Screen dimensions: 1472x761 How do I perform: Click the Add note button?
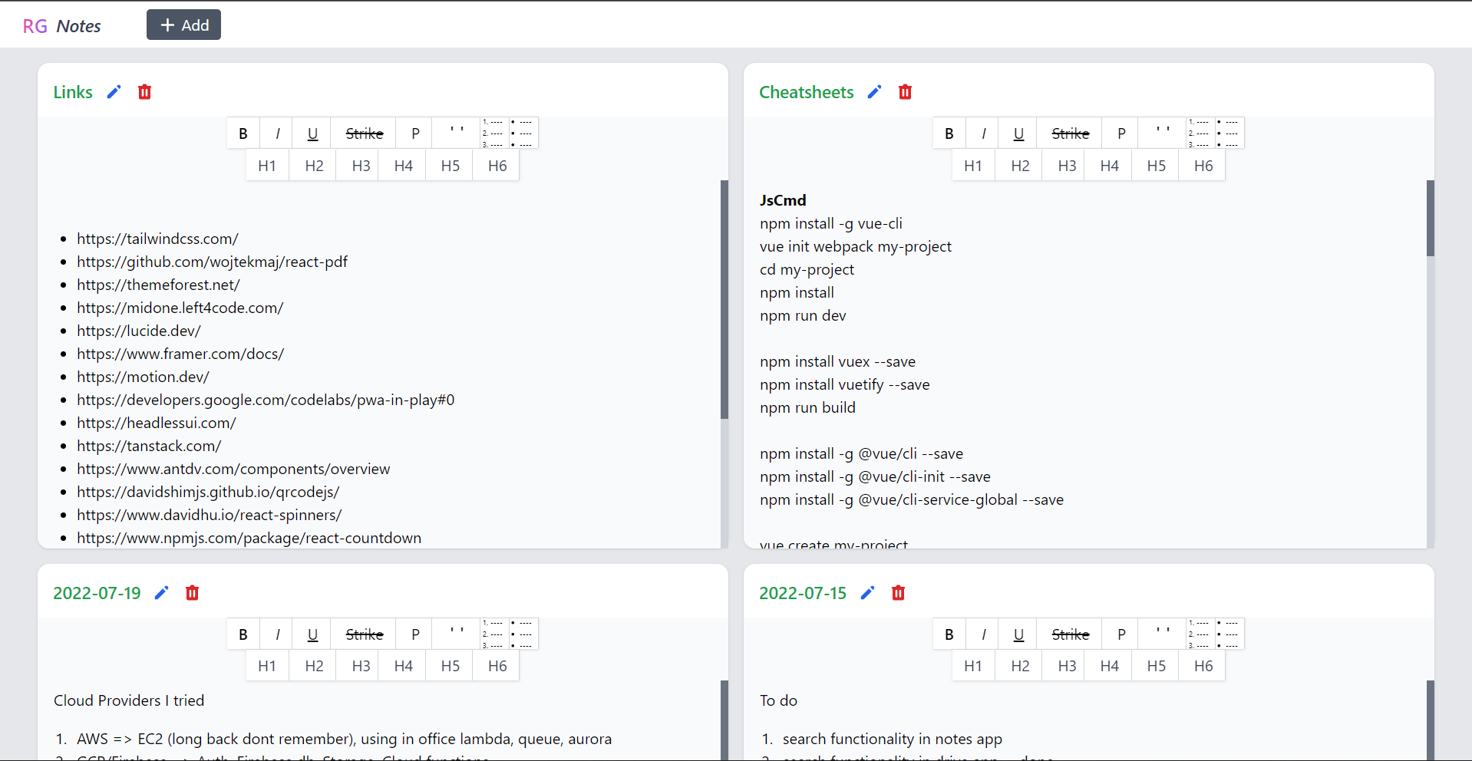pos(183,25)
